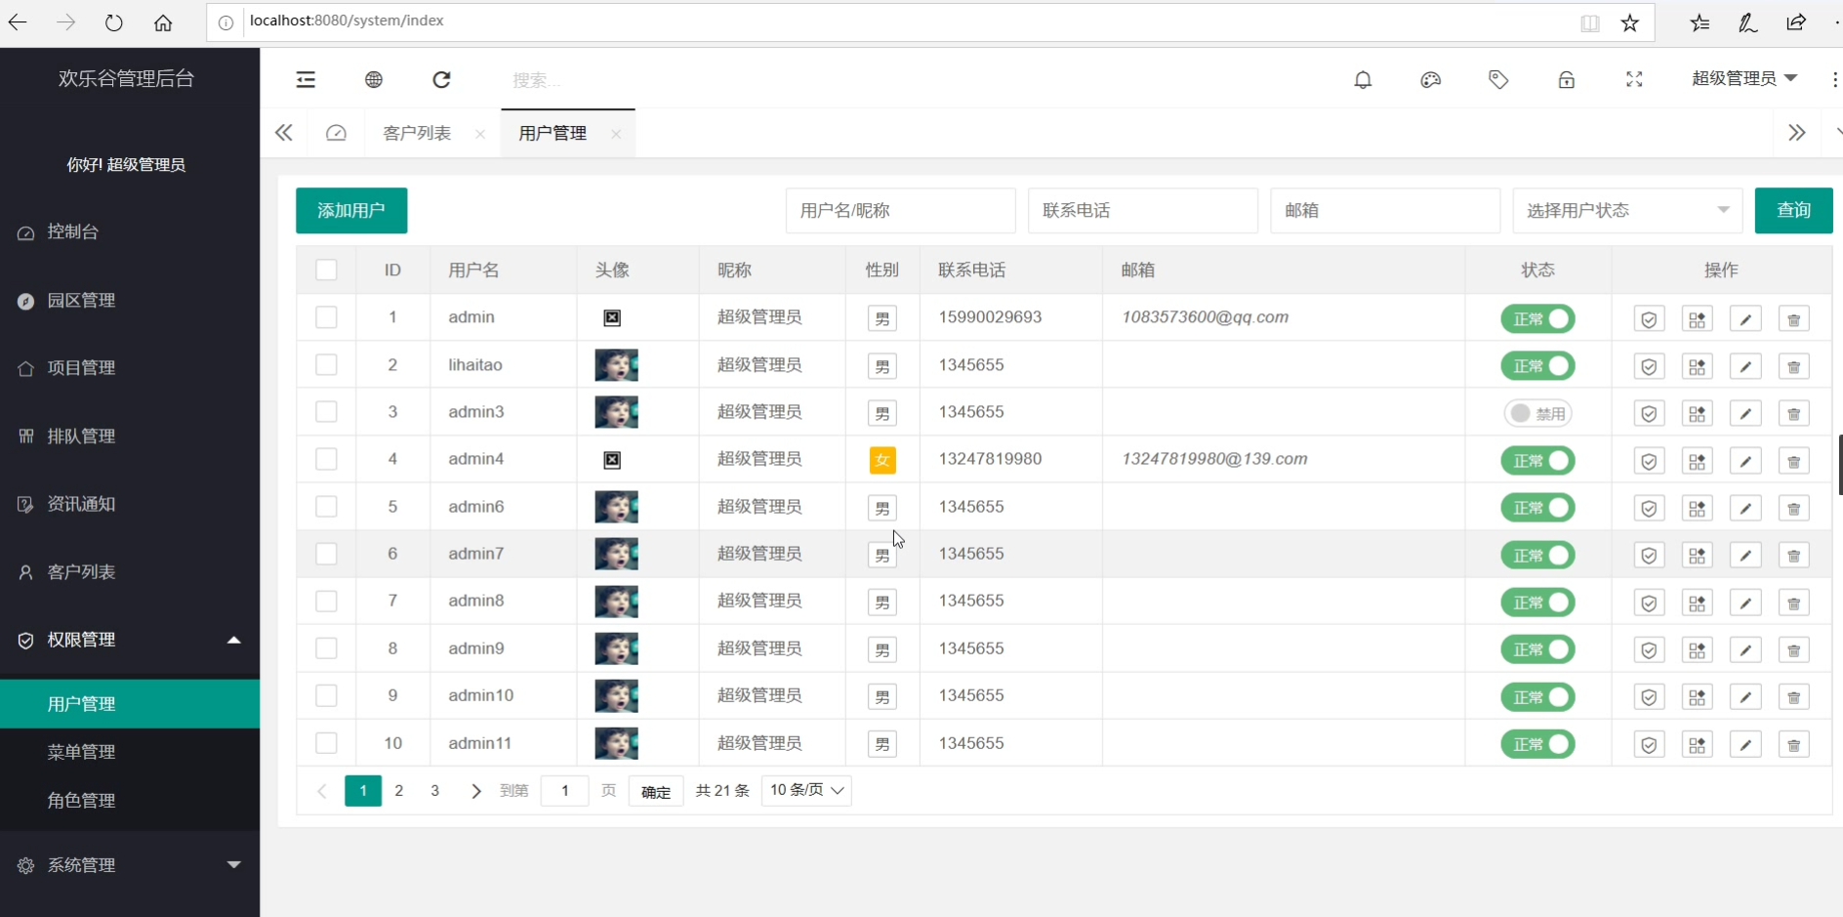
Task: Open the notification bell icon
Action: point(1363,80)
